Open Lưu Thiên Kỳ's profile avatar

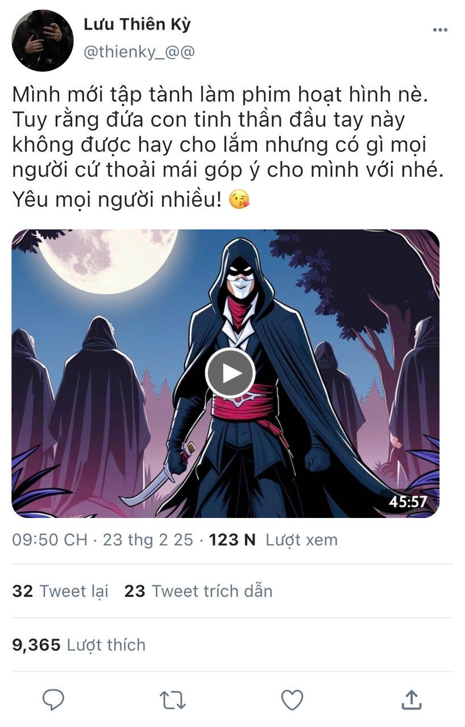point(43,40)
